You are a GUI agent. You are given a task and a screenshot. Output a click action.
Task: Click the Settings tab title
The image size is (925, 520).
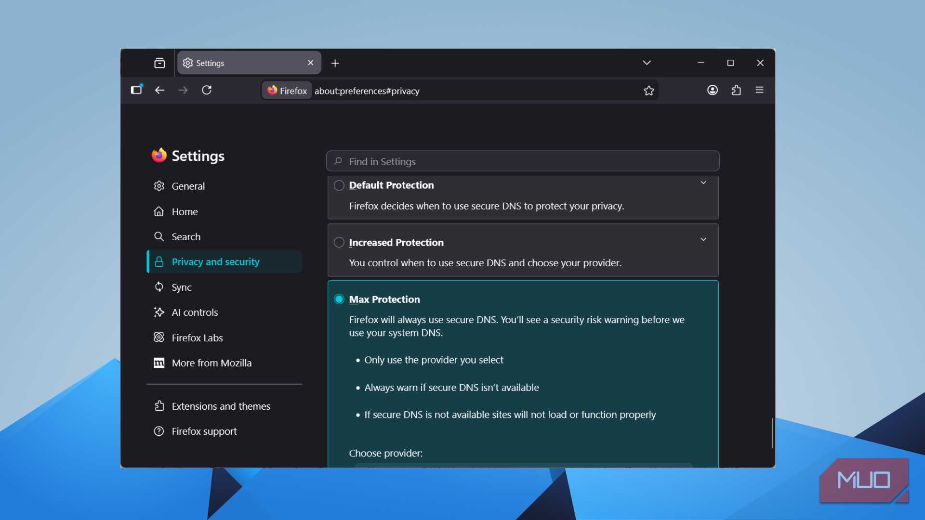[210, 63]
